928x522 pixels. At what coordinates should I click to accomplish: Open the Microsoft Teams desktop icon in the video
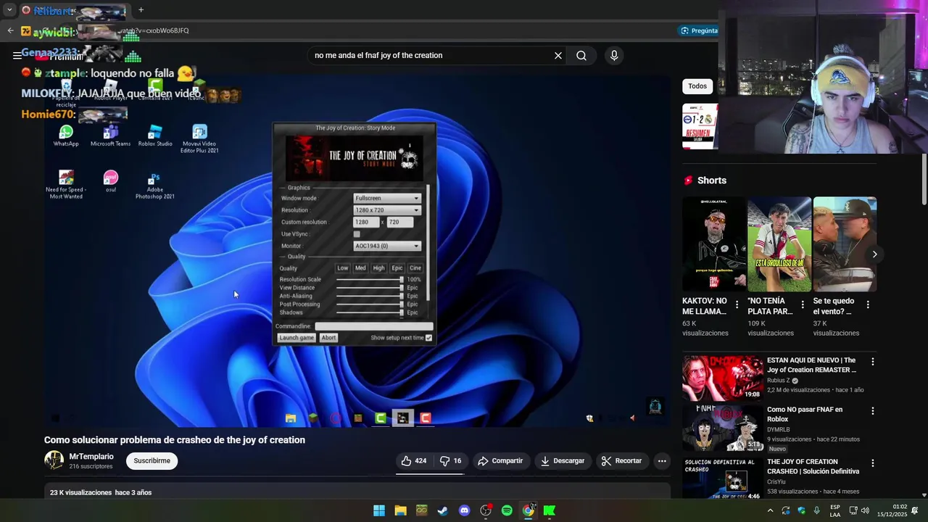pyautogui.click(x=110, y=136)
